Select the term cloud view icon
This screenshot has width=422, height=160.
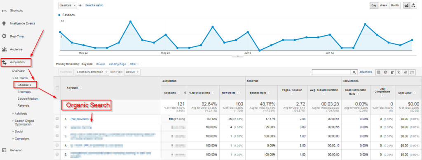pos(406,72)
